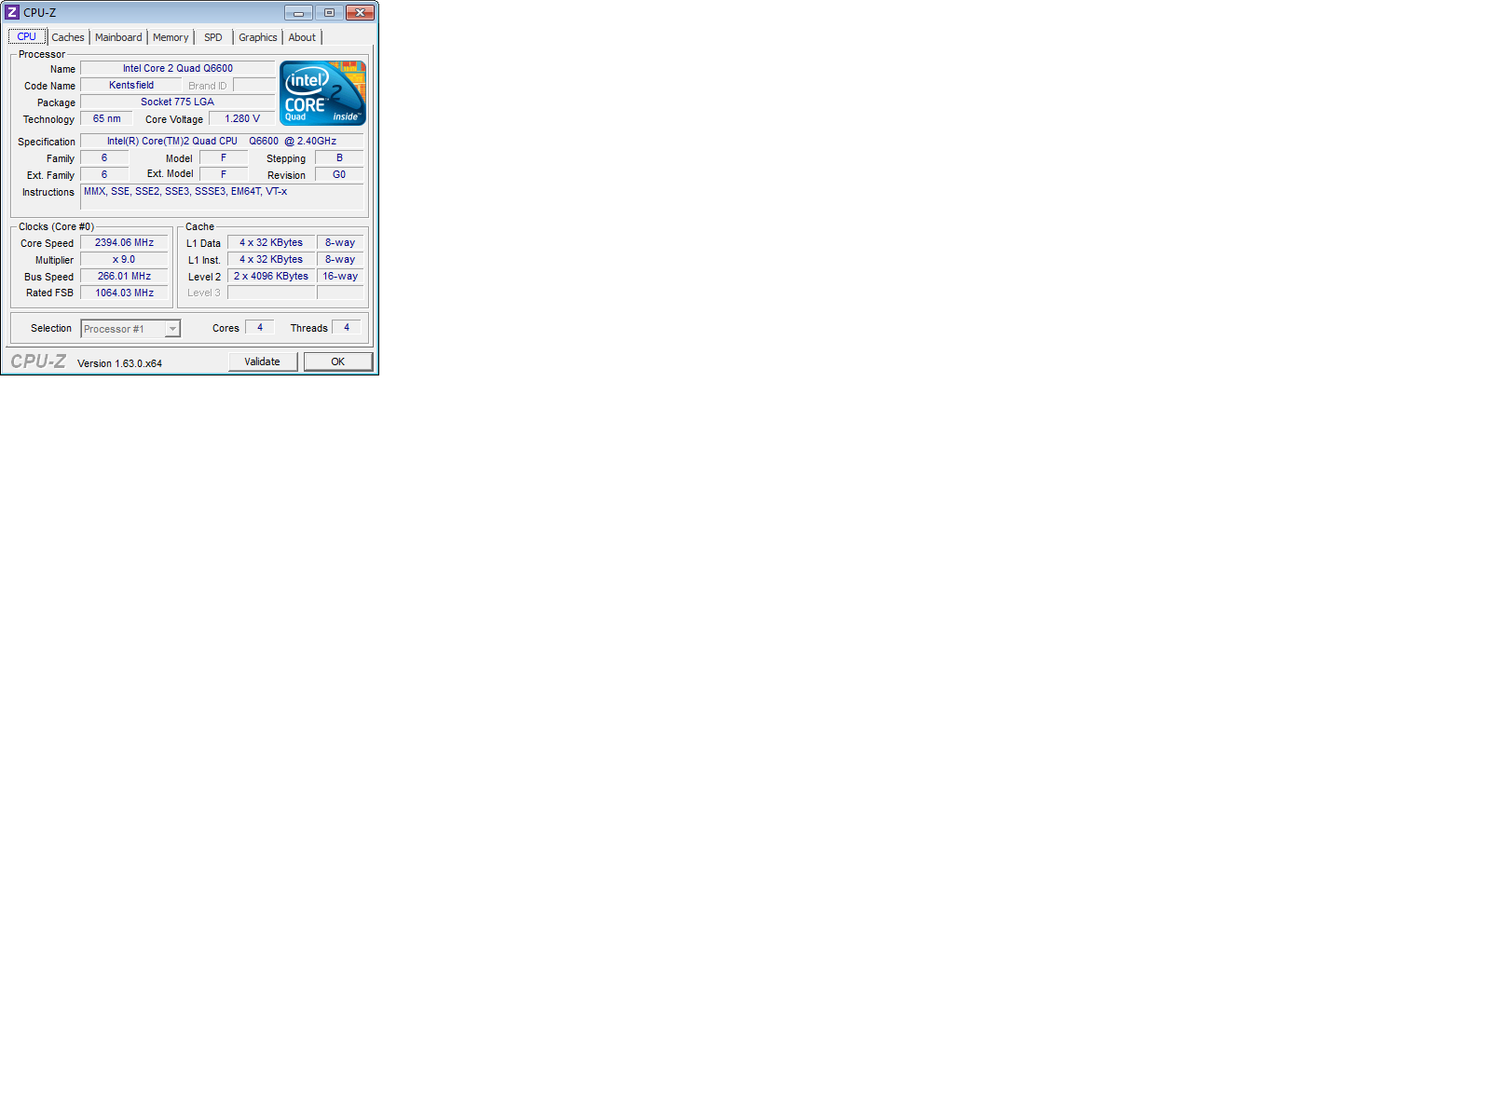The image size is (1491, 1118).
Task: Click the Cores count value
Action: tap(260, 327)
